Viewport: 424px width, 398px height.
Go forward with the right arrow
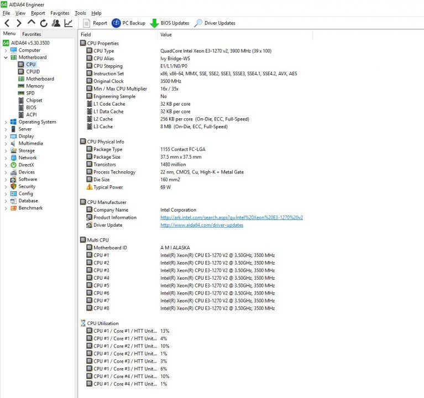point(19,23)
